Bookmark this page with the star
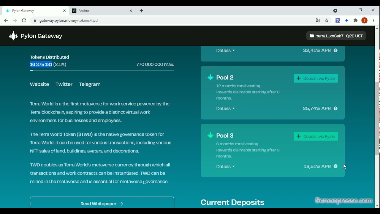This screenshot has width=380, height=214. (x=327, y=21)
